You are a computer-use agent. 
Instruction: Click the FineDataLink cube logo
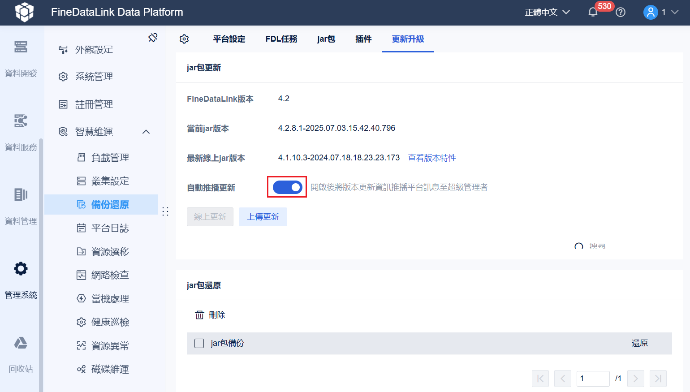coord(25,12)
